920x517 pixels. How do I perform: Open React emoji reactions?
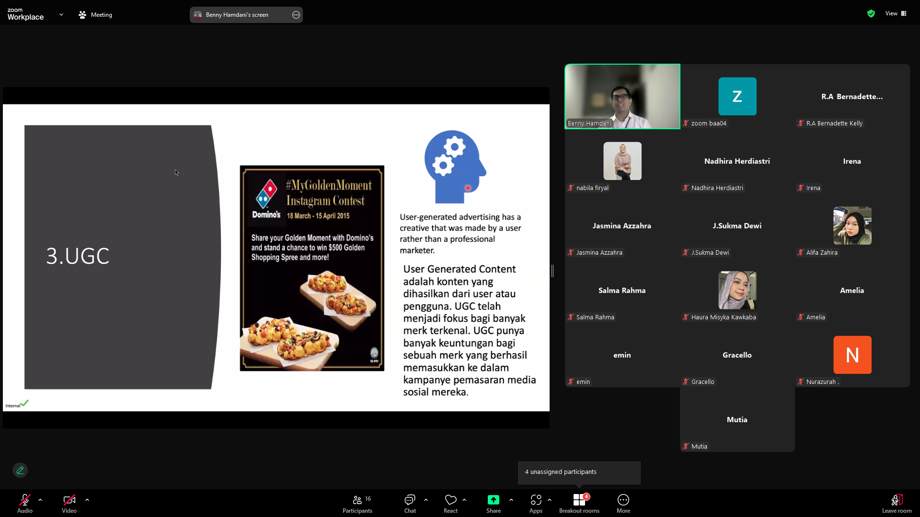pyautogui.click(x=450, y=503)
